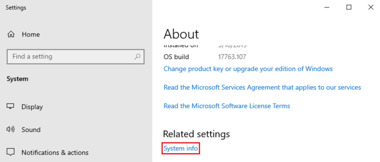Click the search magnifier icon

(x=137, y=57)
